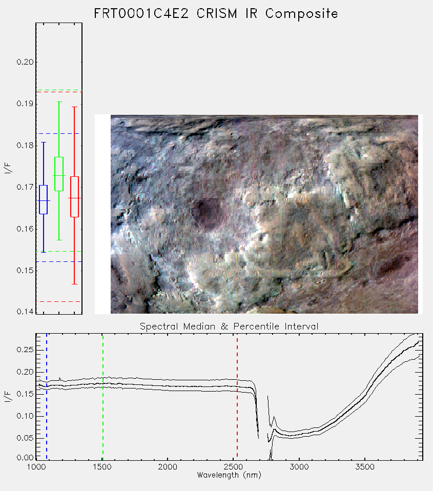Click the dark crater in the composite image
Image resolution: width=433 pixels, height=491 pixels.
[206, 212]
